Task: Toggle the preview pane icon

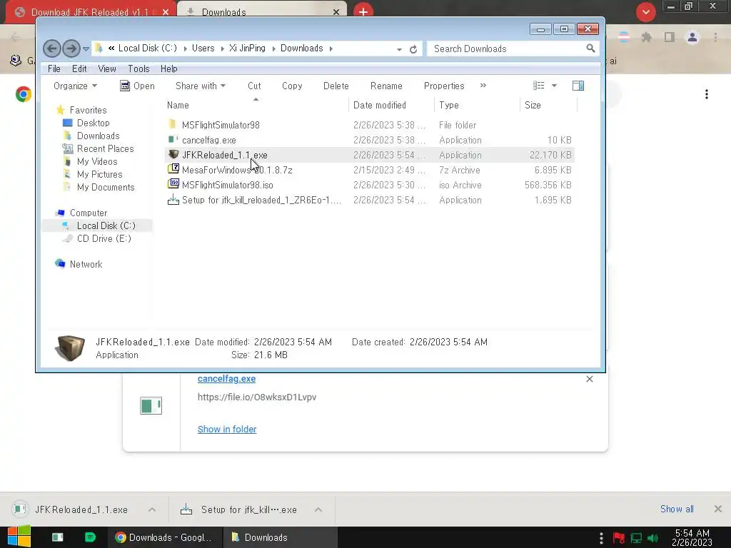Action: pyautogui.click(x=578, y=86)
